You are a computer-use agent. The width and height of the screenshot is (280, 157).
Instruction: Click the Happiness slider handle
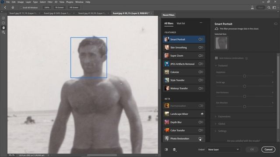click(245, 76)
